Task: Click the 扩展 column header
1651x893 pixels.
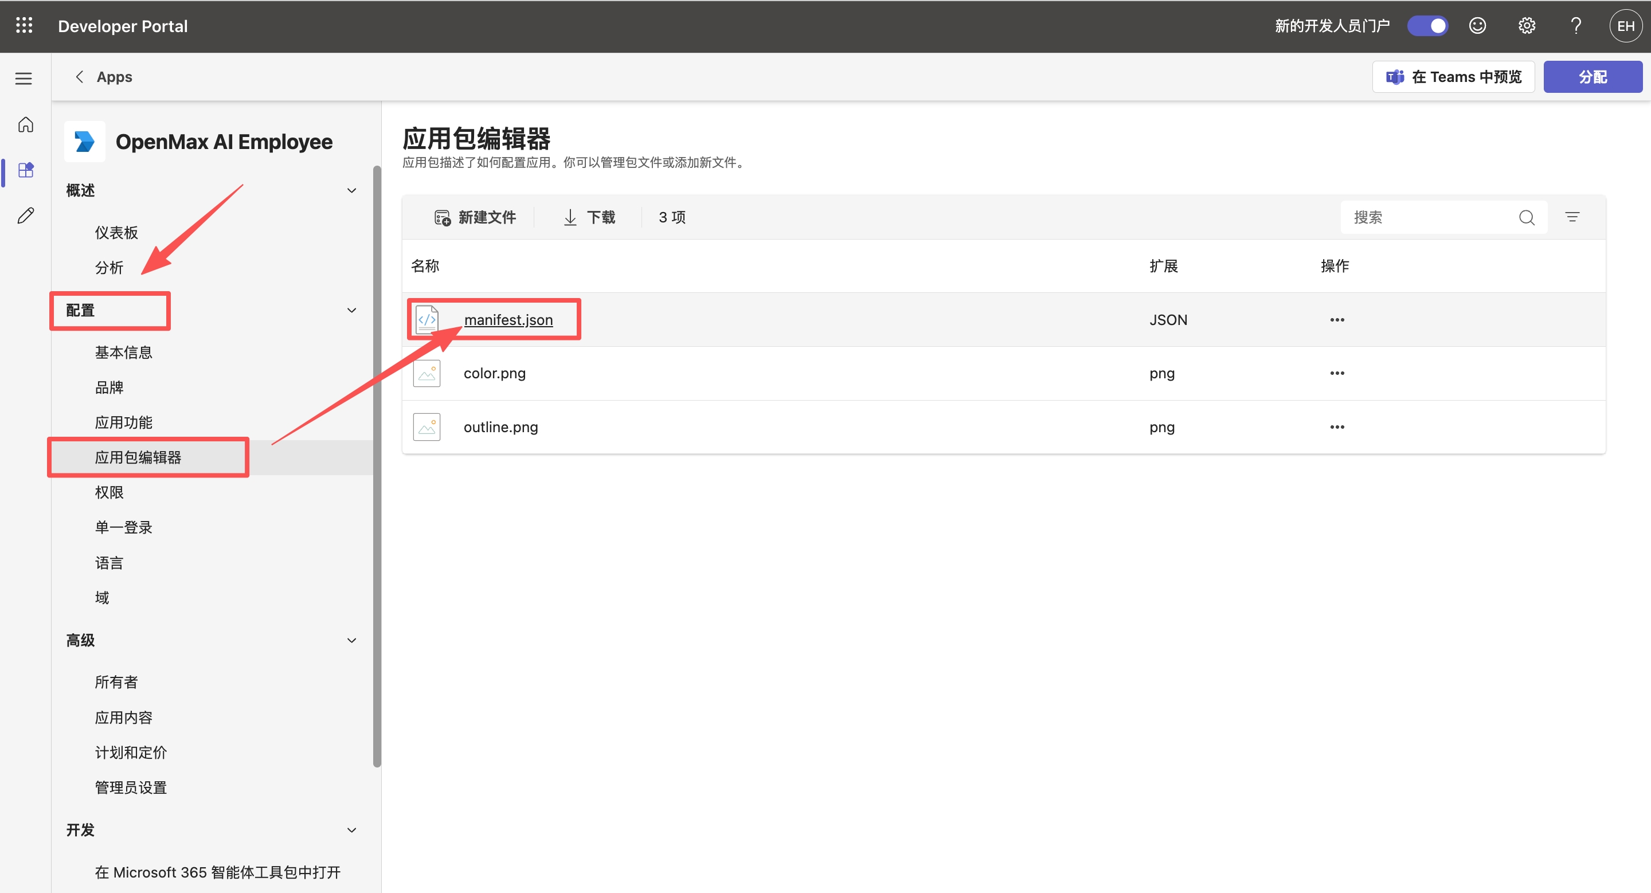Action: pyautogui.click(x=1163, y=266)
